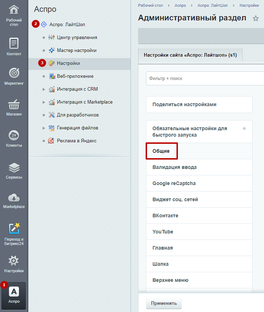The width and height of the screenshot is (264, 312).
Task: Click the Аспро: ЛайтШоп logo icon
Action: click(x=44, y=24)
